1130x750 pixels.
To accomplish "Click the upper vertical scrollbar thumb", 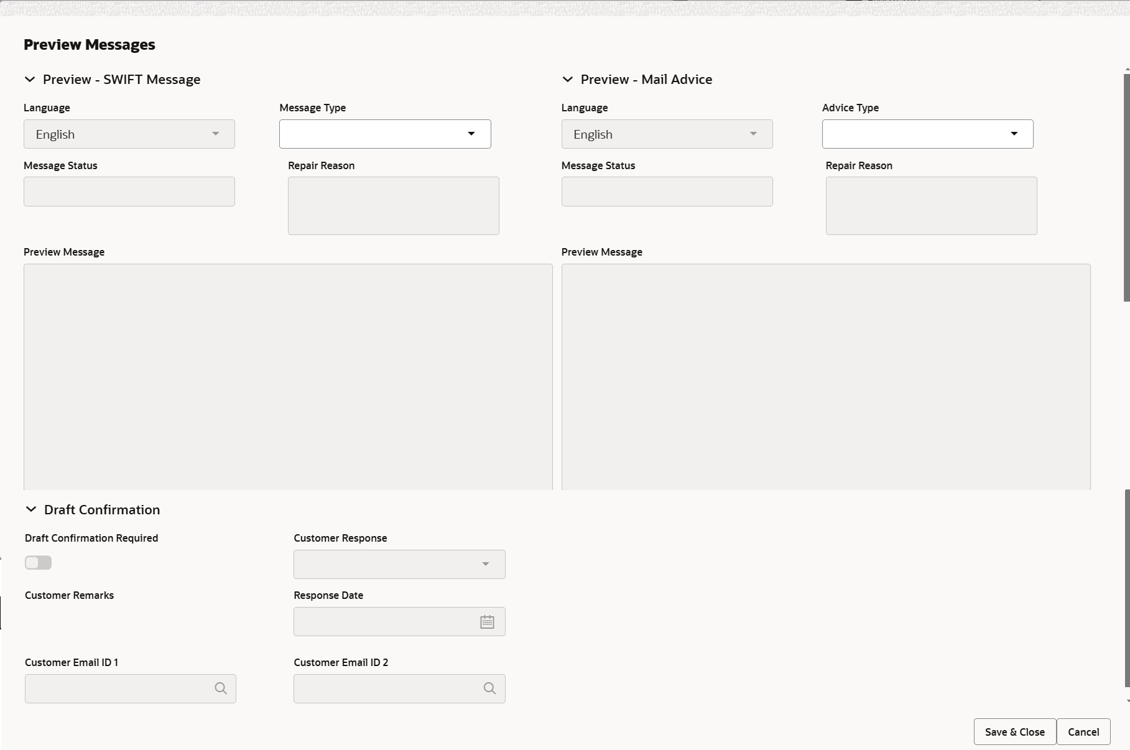I will coord(1127,188).
